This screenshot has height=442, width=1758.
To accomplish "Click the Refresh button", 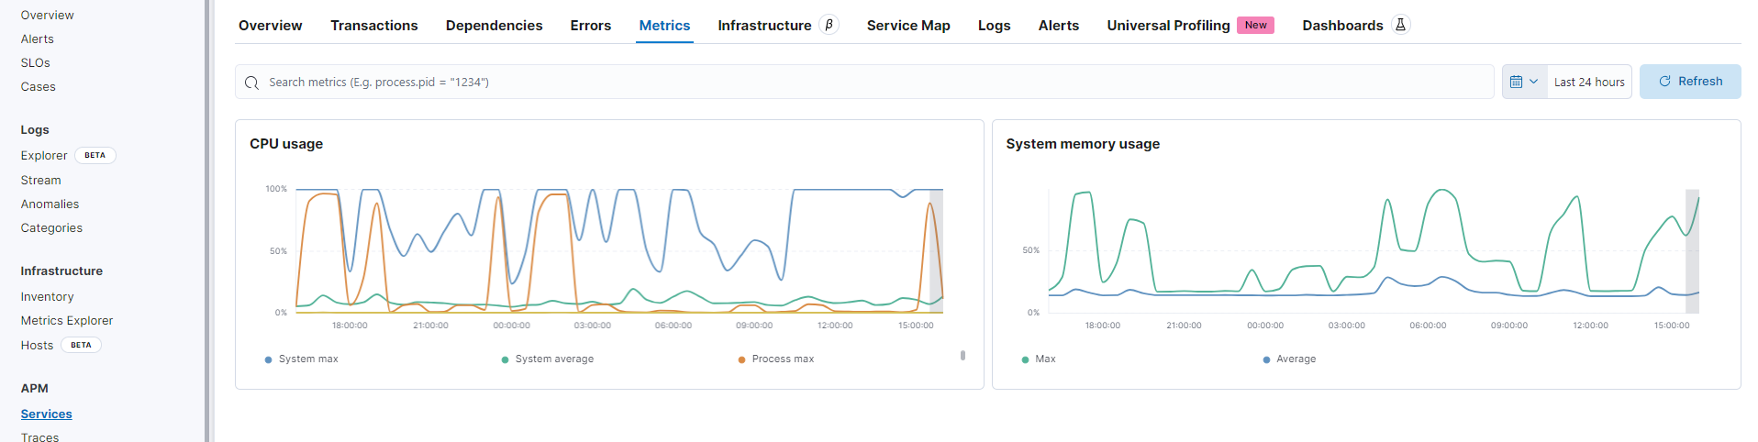I will pos(1690,82).
